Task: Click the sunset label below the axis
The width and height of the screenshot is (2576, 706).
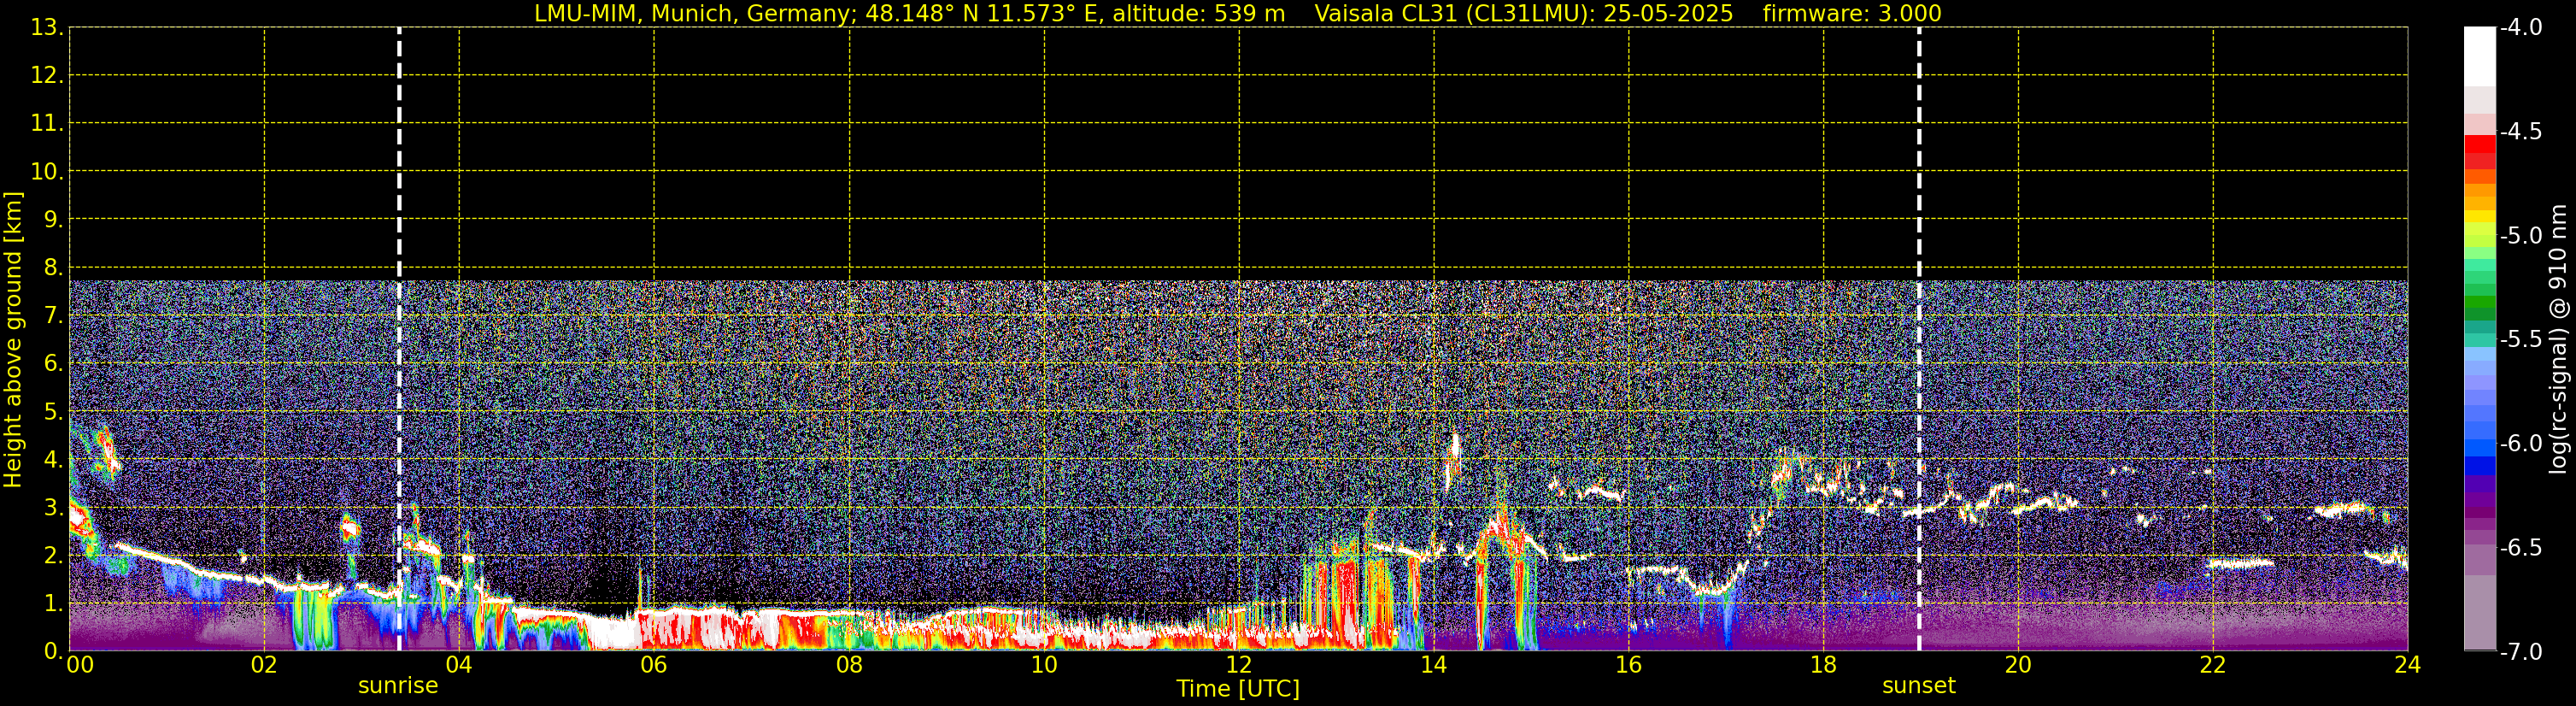Action: click(1918, 686)
